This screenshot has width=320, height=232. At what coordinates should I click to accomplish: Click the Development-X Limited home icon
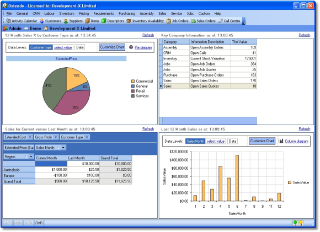click(46, 28)
